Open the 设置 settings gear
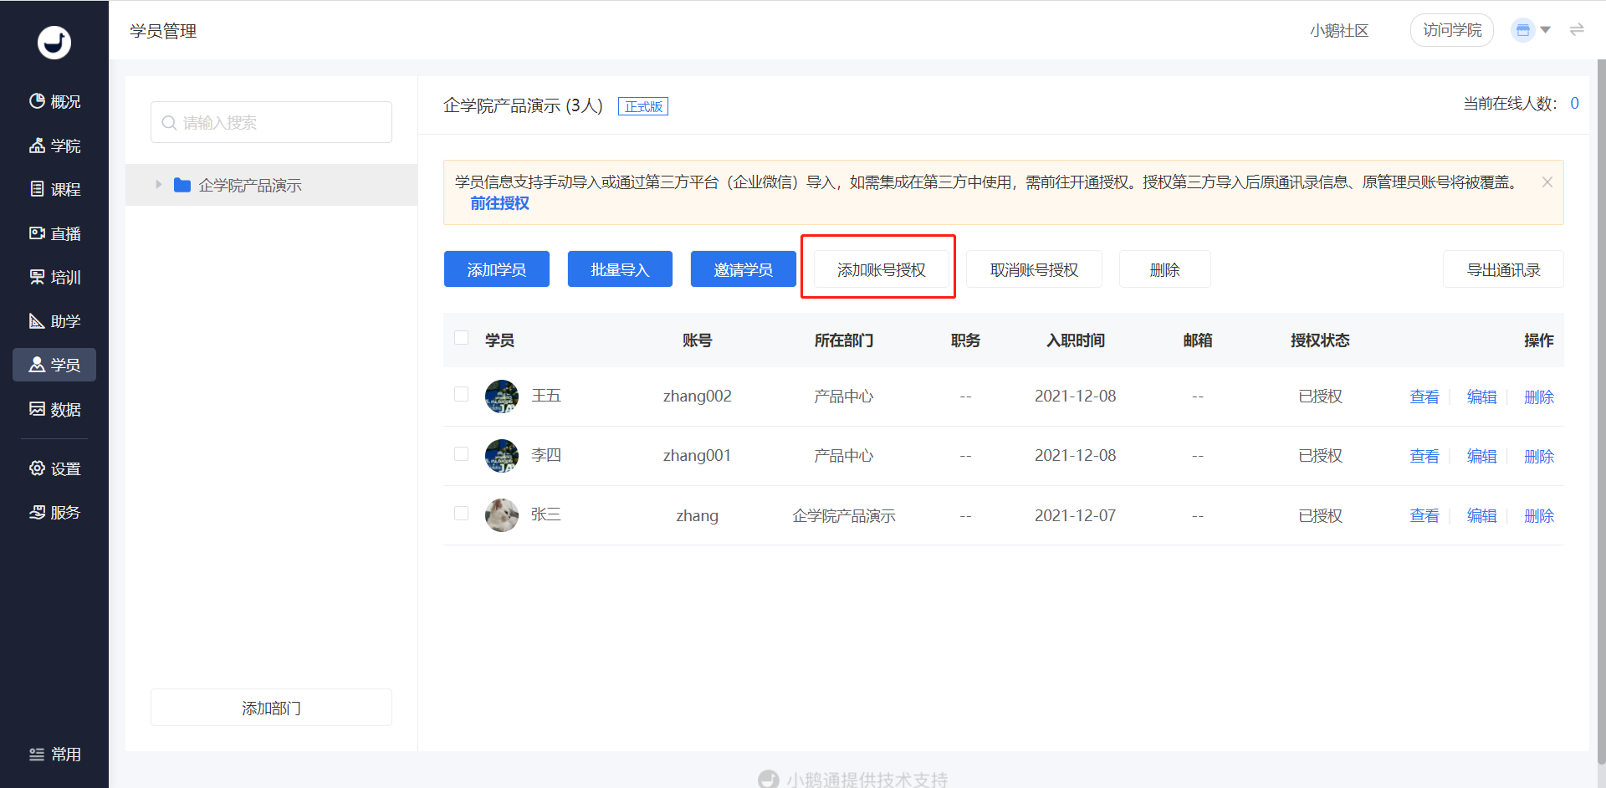The height and width of the screenshot is (788, 1606). (38, 468)
